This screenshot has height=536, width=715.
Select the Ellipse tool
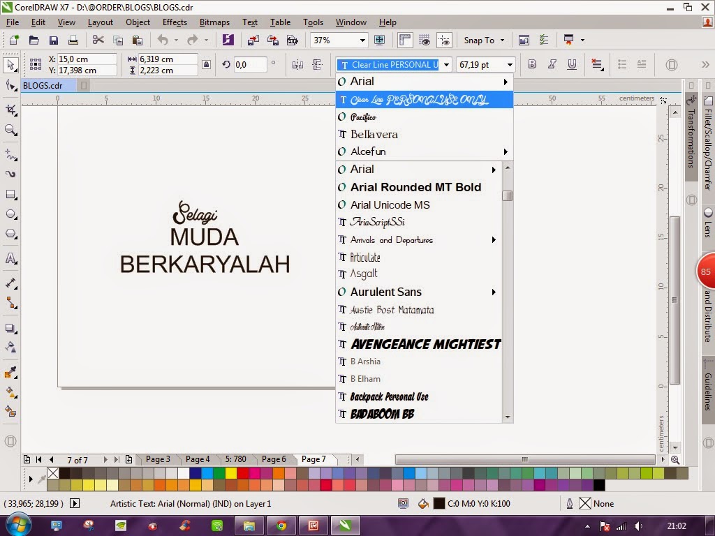click(11, 214)
